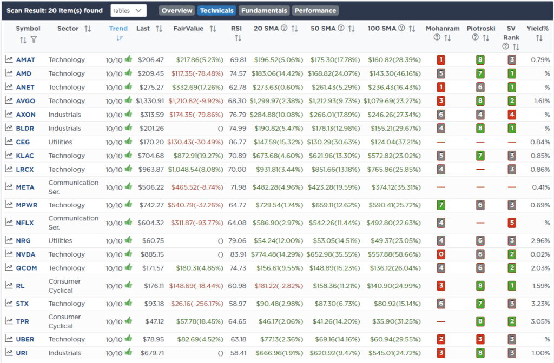The image size is (554, 363).
Task: Click NVDA's red Mohanram 0 badge
Action: 440,254
